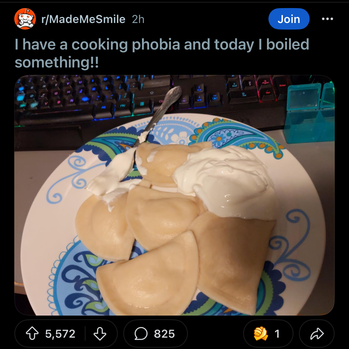Downvote the cooking phobia post
This screenshot has height=349, width=349.
(100, 333)
